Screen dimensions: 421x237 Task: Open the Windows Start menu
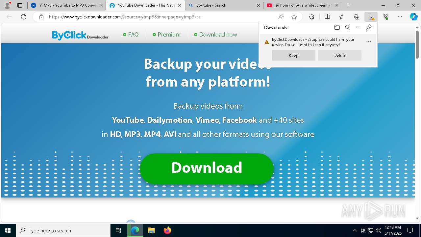click(x=8, y=230)
